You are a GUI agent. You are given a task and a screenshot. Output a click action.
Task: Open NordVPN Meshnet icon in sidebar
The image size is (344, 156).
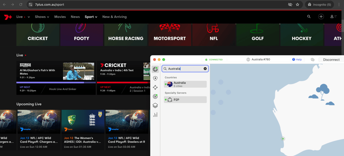click(155, 88)
